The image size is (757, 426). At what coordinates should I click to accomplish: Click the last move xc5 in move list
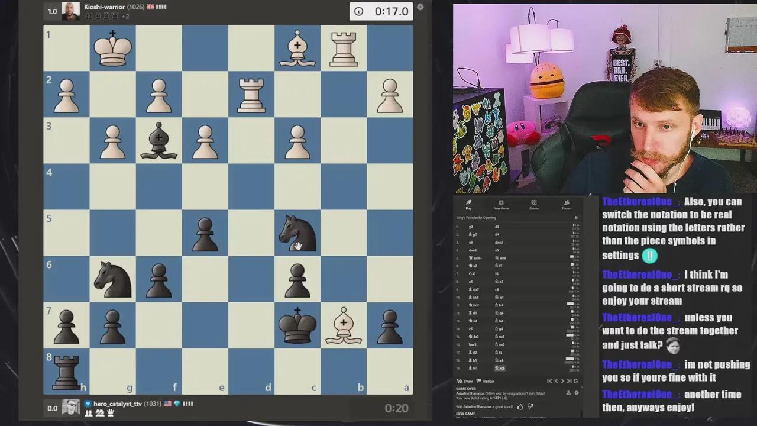click(x=501, y=368)
